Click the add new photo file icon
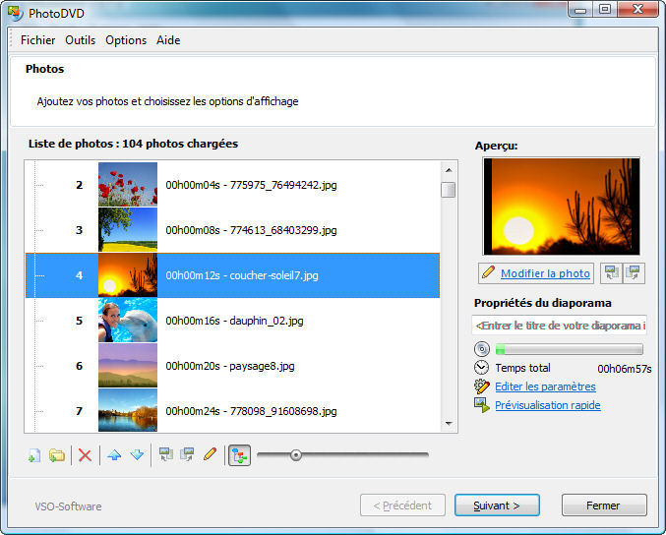Image resolution: width=666 pixels, height=535 pixels. [x=34, y=455]
